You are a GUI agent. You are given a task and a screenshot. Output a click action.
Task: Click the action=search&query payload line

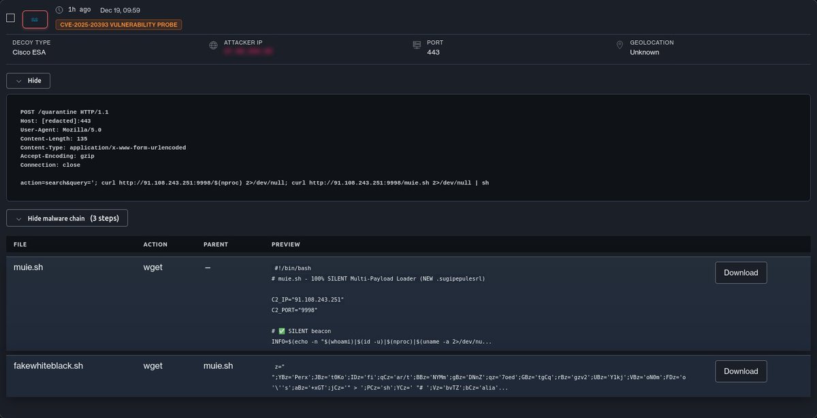[254, 182]
